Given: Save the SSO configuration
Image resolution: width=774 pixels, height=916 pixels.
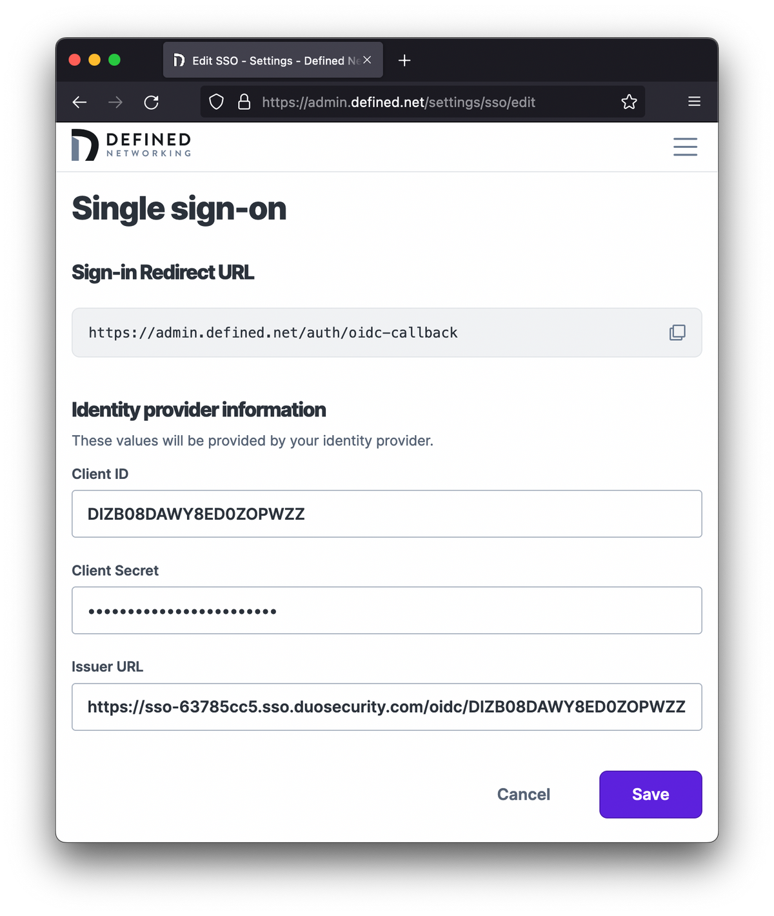Looking at the screenshot, I should (x=650, y=794).
